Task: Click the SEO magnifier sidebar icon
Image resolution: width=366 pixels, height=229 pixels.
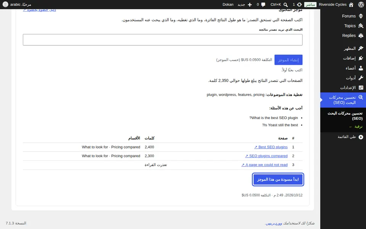Action: click(x=361, y=97)
